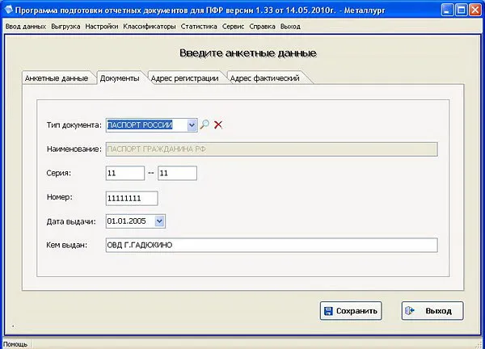Click the magnifier search icon beside document type
The image size is (485, 349).
tap(205, 124)
